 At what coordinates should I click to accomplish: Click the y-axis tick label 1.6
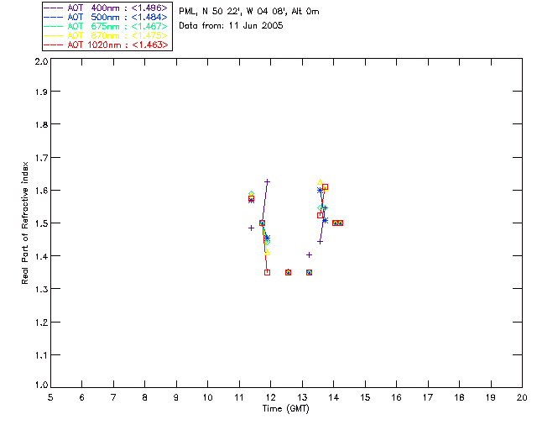[x=41, y=191]
